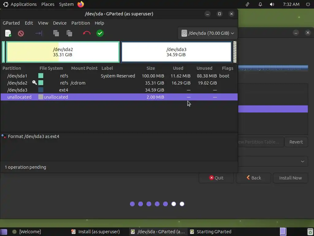314x236 pixels.
Task: Open the notification bell in top panel
Action: pos(260,4)
